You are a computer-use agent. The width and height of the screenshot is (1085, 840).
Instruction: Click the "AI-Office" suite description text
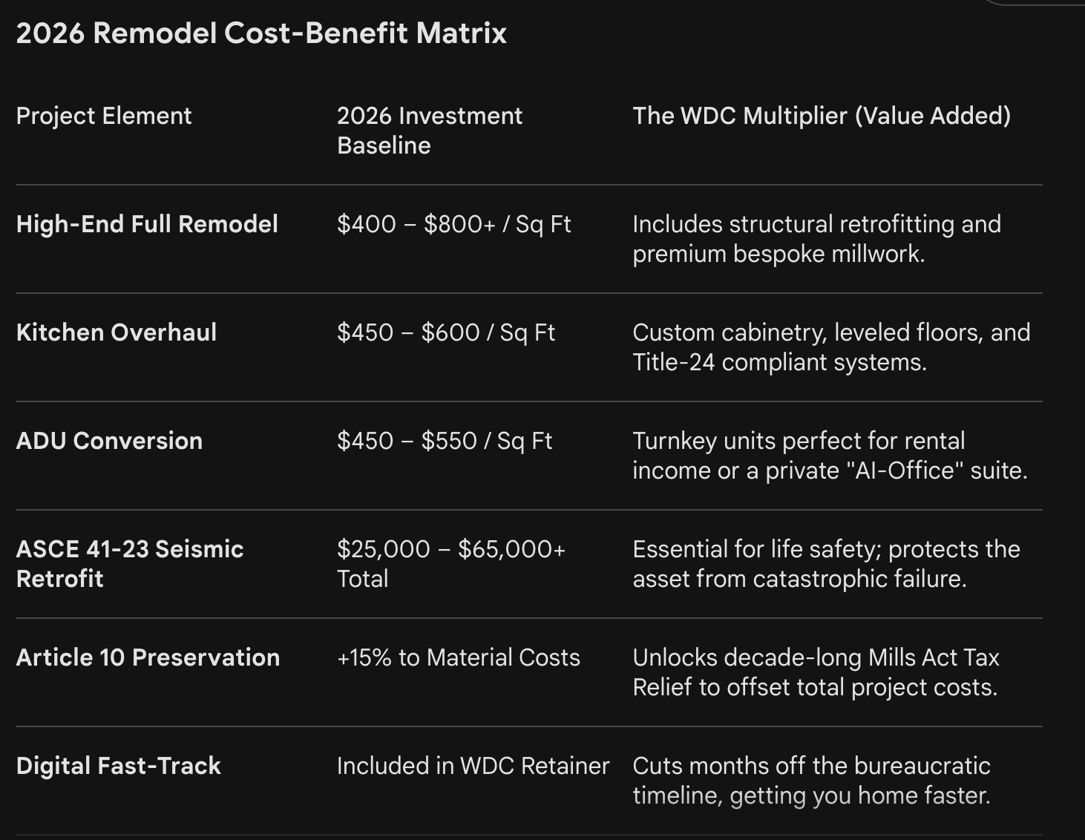click(829, 456)
